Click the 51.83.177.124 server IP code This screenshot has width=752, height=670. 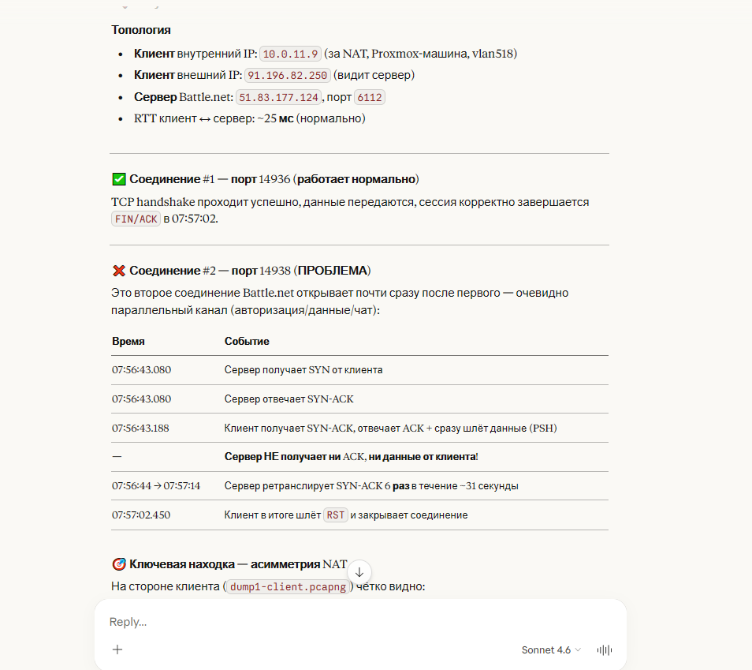(278, 97)
